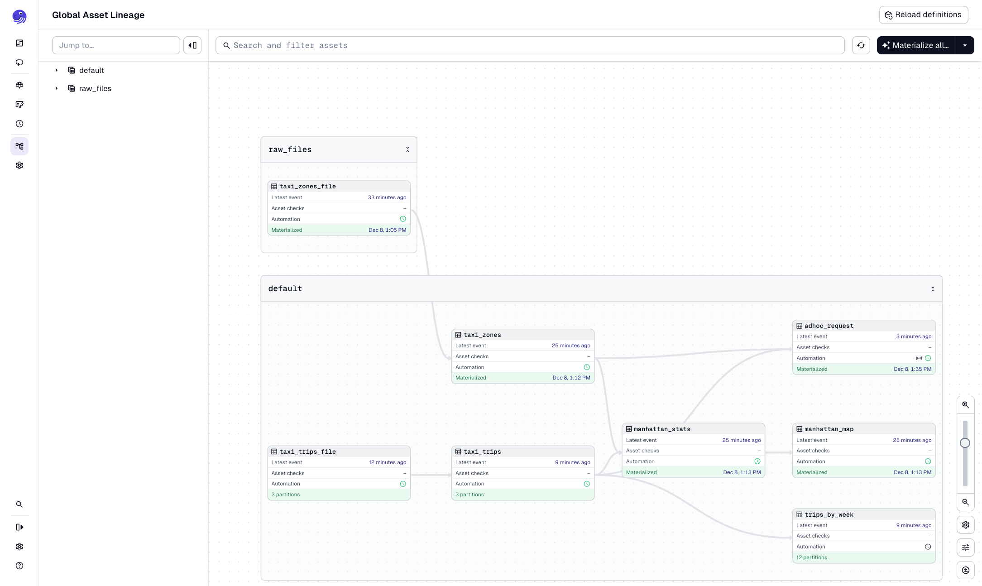Collapse the raw_files group panel on graph
Viewport: 982px width, 586px height.
tap(407, 149)
